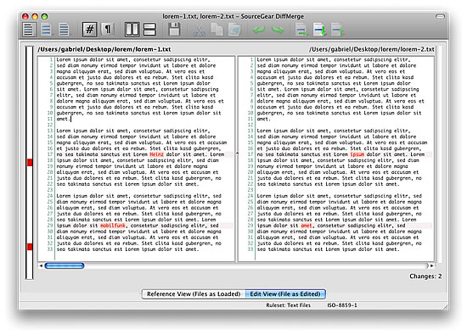Image resolution: width=467 pixels, height=335 pixels.
Task: Click the green Undo arrow
Action: point(259,30)
